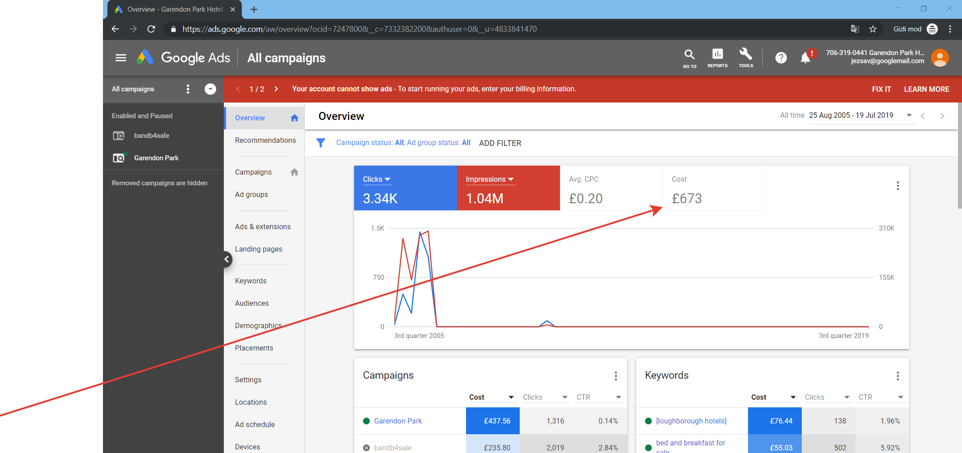
Task: Click the filter funnel icon
Action: click(321, 143)
